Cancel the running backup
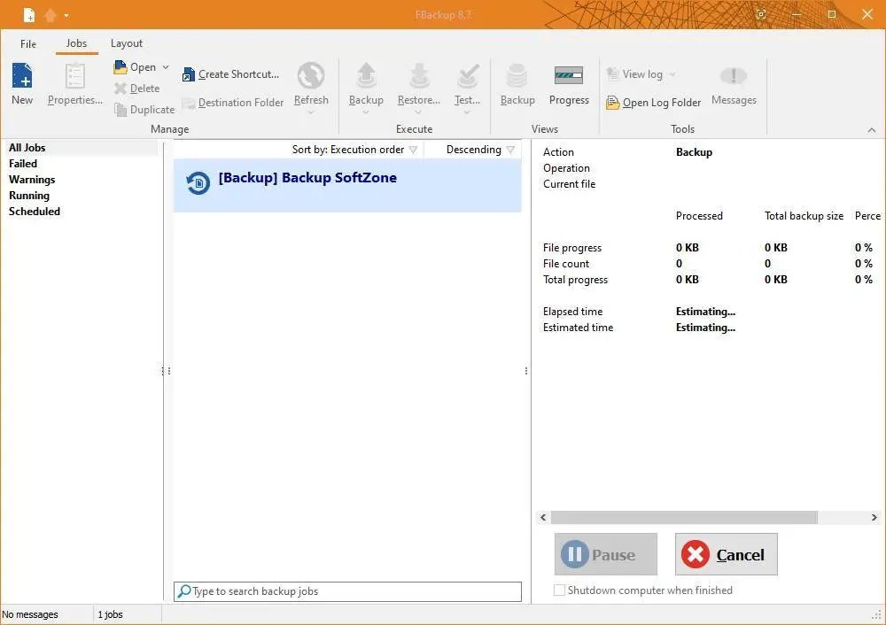The image size is (886, 625). [726, 555]
